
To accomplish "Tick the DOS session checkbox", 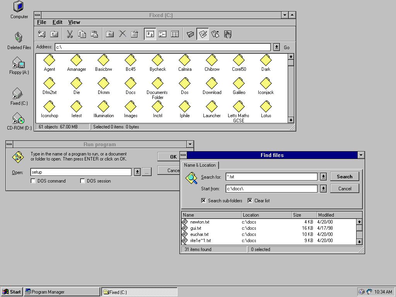I will pyautogui.click(x=83, y=181).
